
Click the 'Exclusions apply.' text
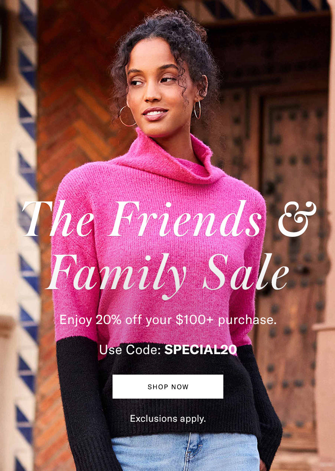(x=168, y=418)
